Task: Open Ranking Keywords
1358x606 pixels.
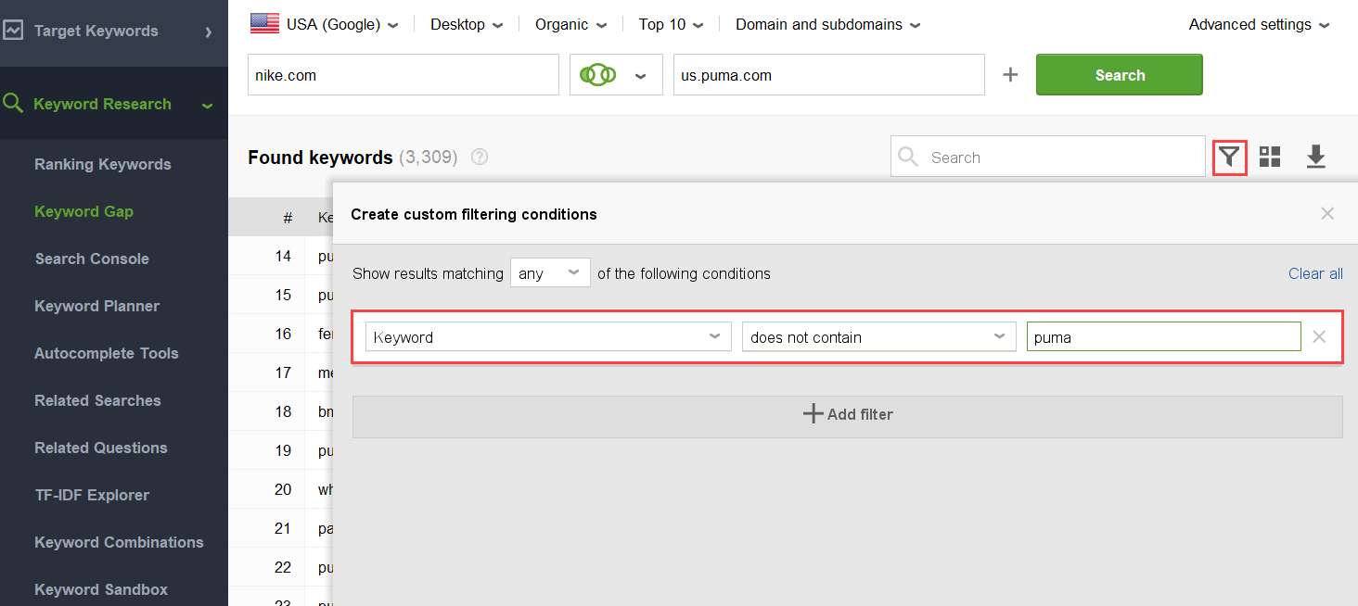Action: pos(103,164)
